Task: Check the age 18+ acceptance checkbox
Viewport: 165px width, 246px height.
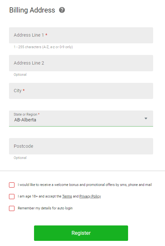Action: [12, 197]
